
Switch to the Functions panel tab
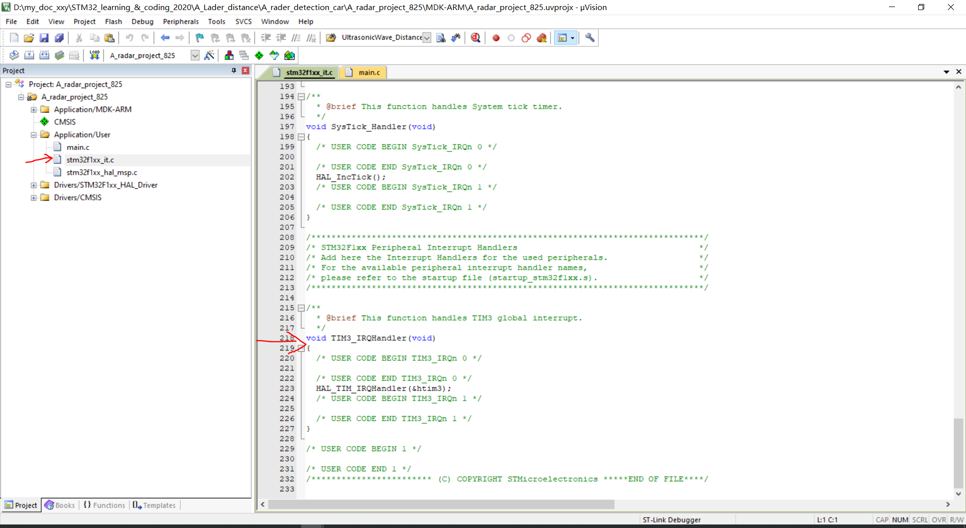pyautogui.click(x=104, y=505)
